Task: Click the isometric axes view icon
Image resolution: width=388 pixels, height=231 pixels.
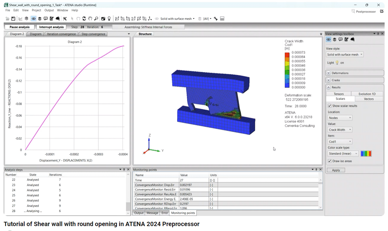Action: 150,19
